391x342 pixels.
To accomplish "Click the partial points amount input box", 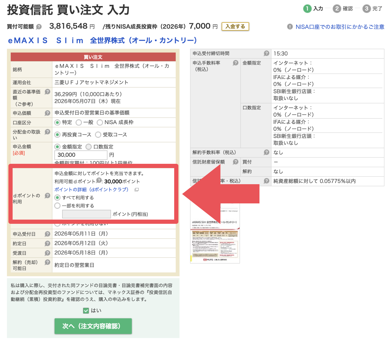I will (86, 214).
